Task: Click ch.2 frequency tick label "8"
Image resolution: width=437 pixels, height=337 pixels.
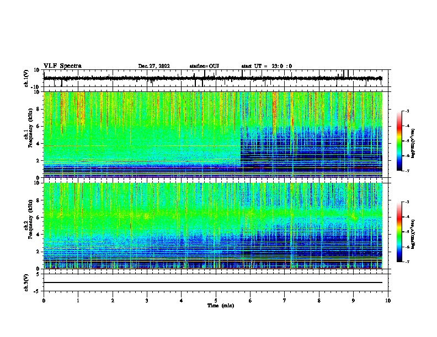Action: click(x=38, y=200)
